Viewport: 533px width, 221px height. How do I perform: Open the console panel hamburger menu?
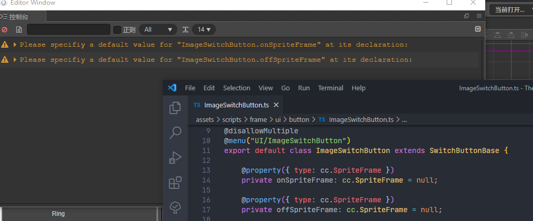(478, 16)
